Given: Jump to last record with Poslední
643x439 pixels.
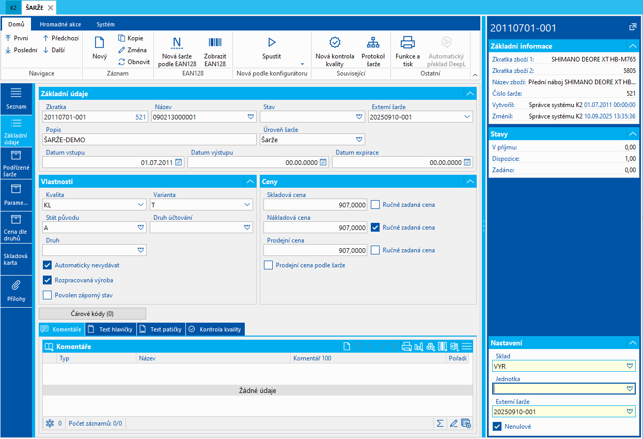Looking at the screenshot, I should pyautogui.click(x=21, y=50).
